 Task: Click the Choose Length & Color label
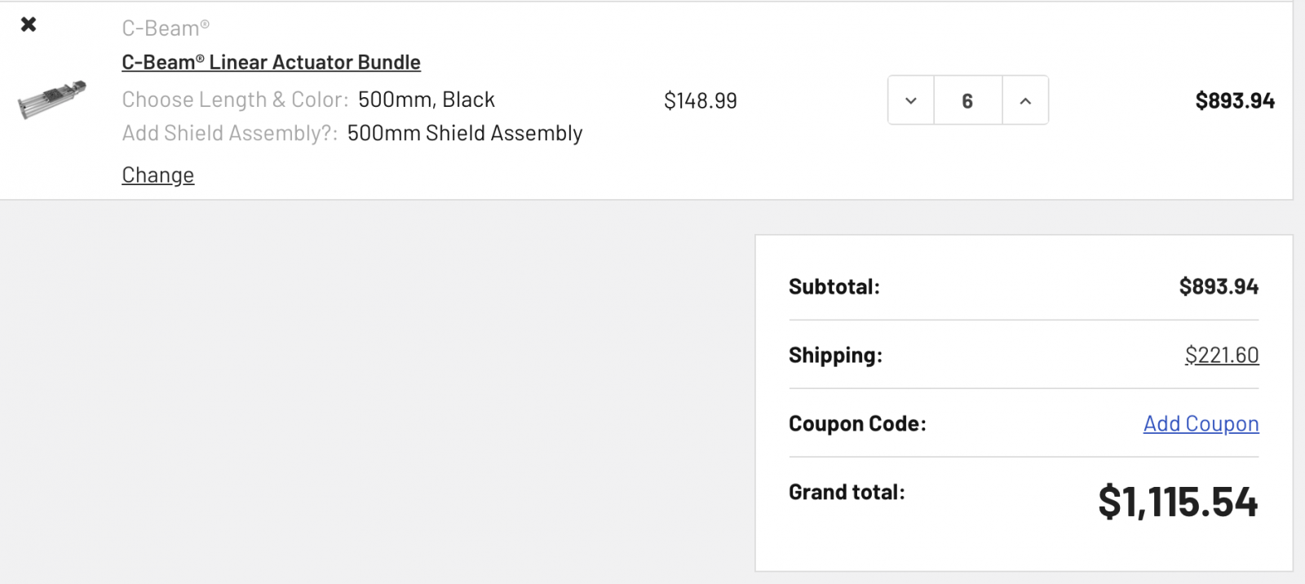pos(235,100)
